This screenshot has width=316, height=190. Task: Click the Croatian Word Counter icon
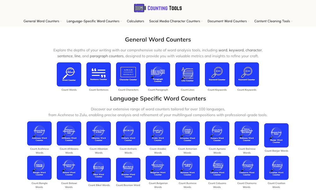(x=276, y=168)
